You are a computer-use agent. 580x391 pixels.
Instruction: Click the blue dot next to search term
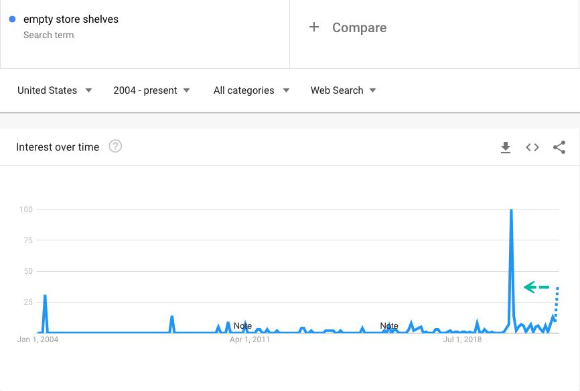click(13, 19)
